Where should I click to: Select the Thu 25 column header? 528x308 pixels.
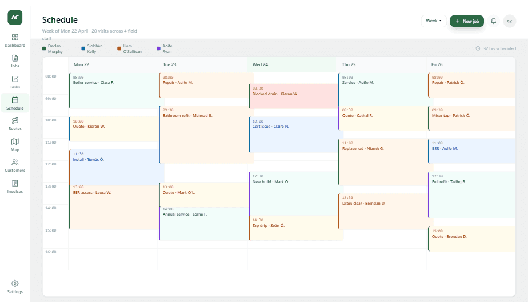click(x=382, y=64)
